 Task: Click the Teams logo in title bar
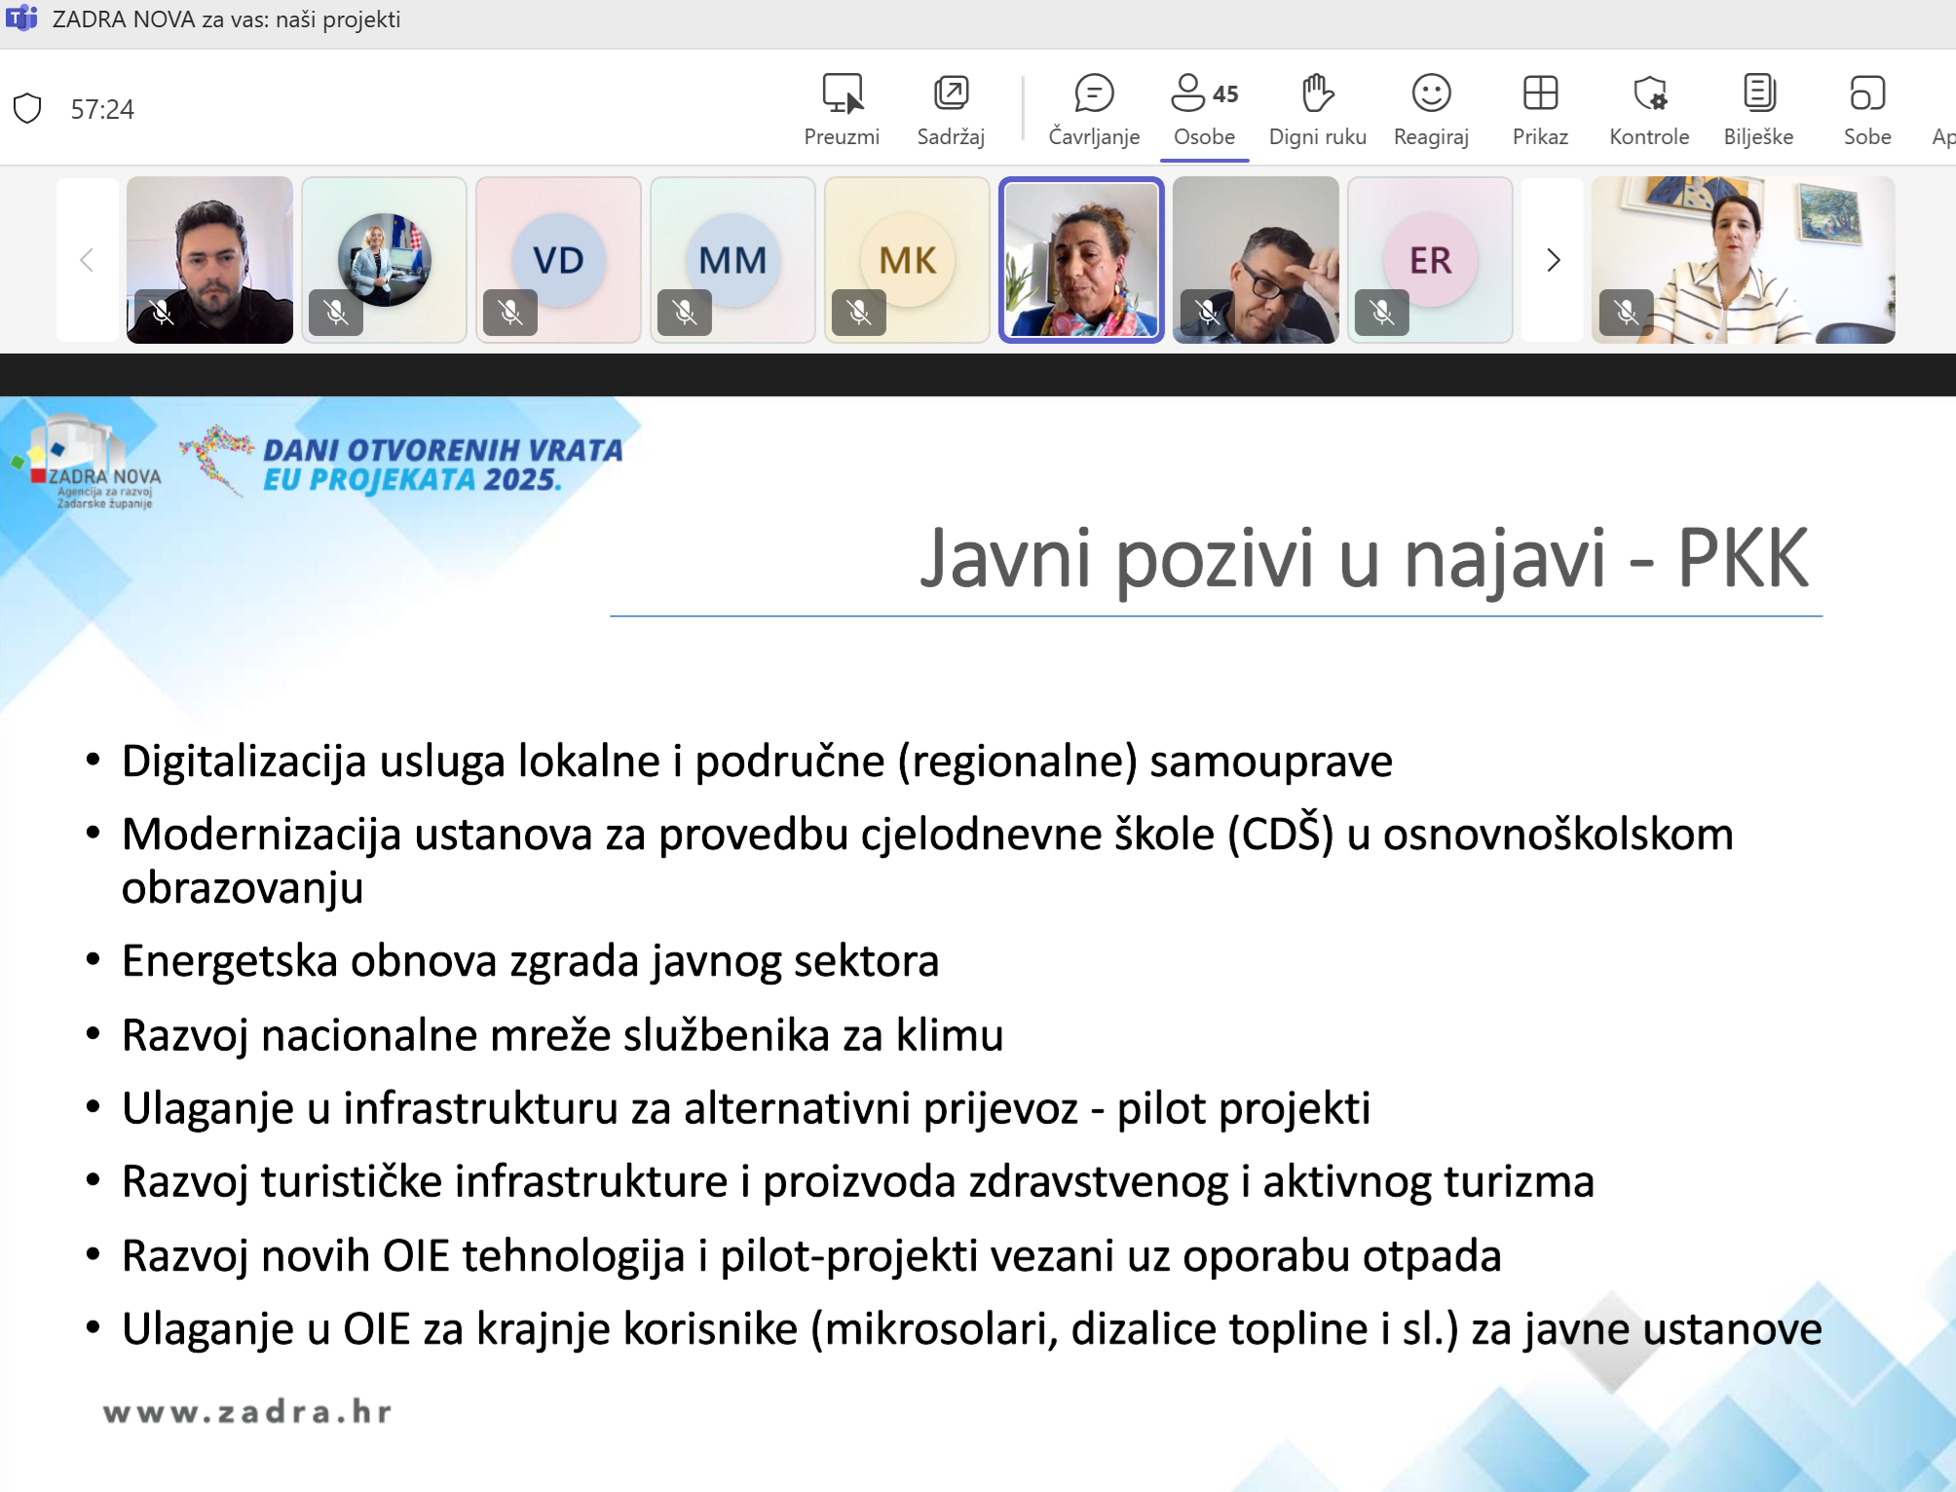pyautogui.click(x=21, y=19)
